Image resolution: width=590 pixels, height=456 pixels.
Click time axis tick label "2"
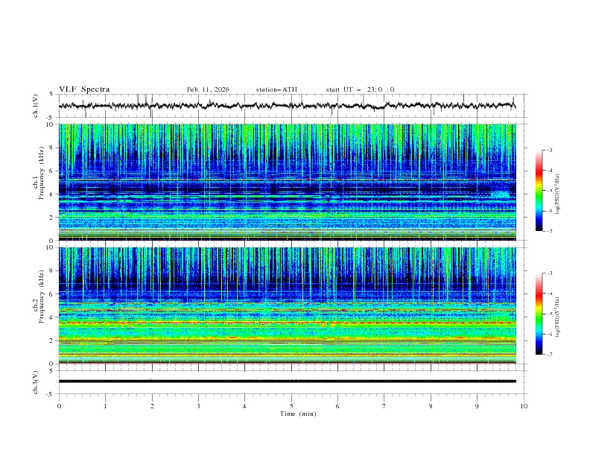point(152,406)
